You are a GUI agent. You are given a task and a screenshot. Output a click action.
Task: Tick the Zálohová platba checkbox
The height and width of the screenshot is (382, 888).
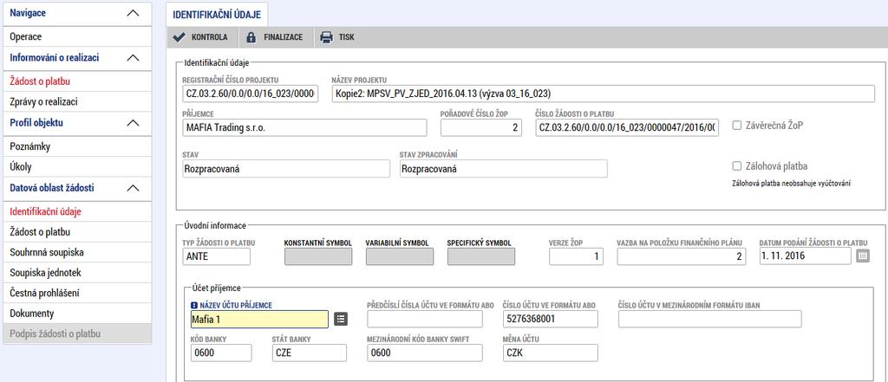pos(737,166)
